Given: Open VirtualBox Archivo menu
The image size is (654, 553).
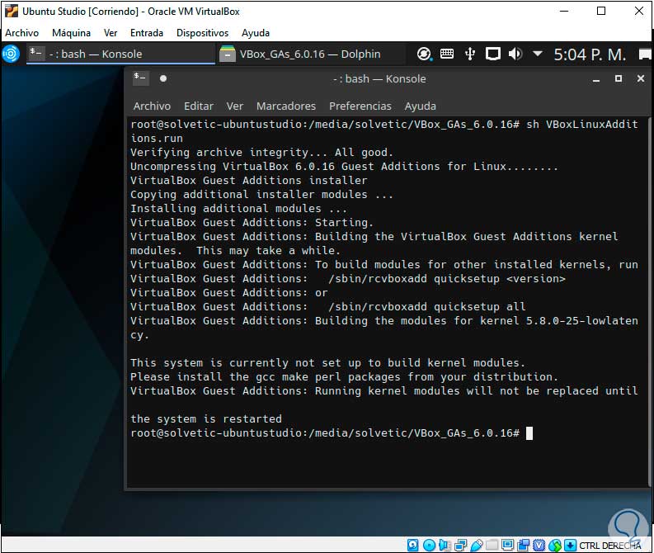Looking at the screenshot, I should [x=21, y=32].
